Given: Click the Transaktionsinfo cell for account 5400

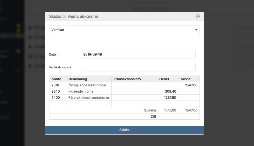Looking at the screenshot, I should tap(134, 97).
